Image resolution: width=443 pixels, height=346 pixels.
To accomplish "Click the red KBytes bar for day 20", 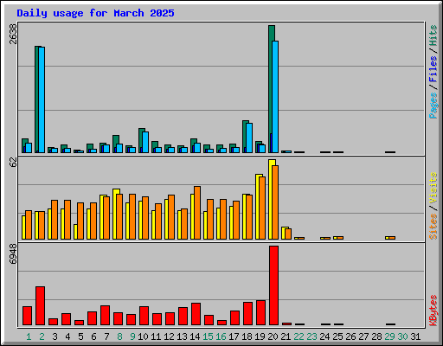I will [x=273, y=285].
